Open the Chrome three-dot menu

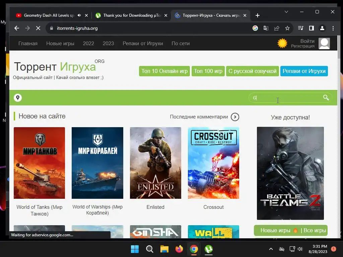click(333, 28)
